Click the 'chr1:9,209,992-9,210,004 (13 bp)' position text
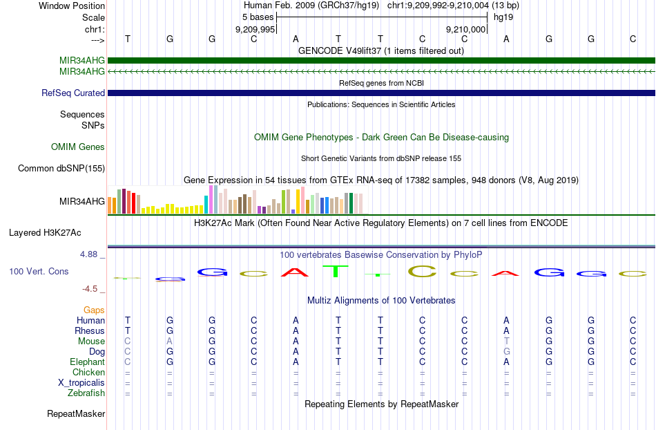Viewport: 656px width, 430px height. tap(453, 6)
